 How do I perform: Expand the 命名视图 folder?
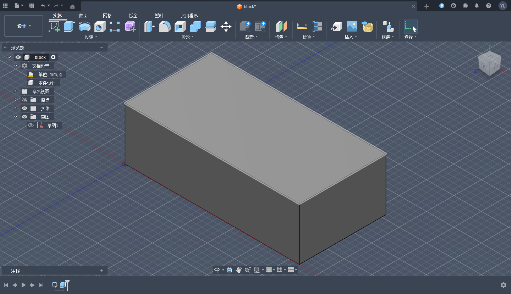[16, 91]
